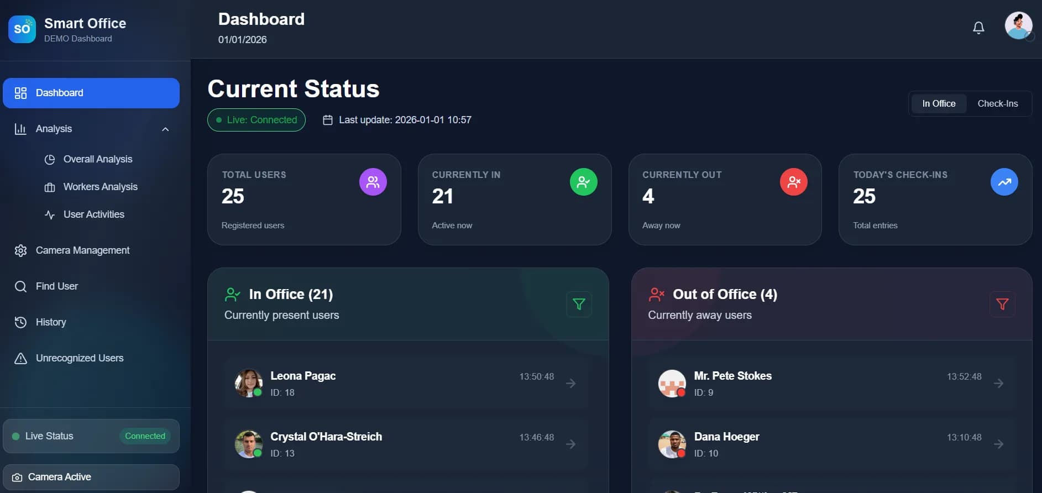The width and height of the screenshot is (1042, 493).
Task: Select Dana Hoeger's avatar thumbnail
Action: (x=672, y=444)
